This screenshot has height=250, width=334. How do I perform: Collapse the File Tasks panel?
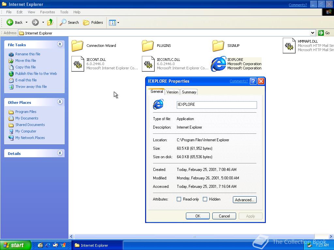[60, 44]
